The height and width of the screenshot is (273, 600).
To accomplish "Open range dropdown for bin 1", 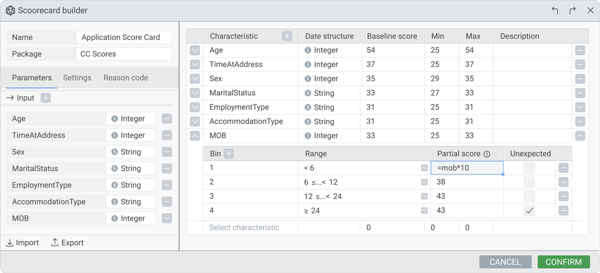I will tap(424, 168).
